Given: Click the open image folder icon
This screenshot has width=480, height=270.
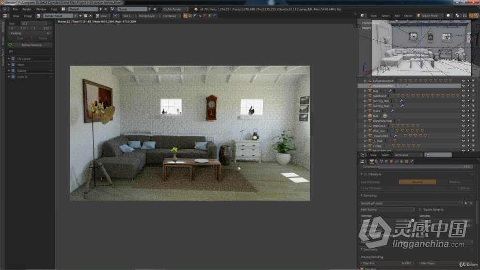Looking at the screenshot, I should point(85,16).
